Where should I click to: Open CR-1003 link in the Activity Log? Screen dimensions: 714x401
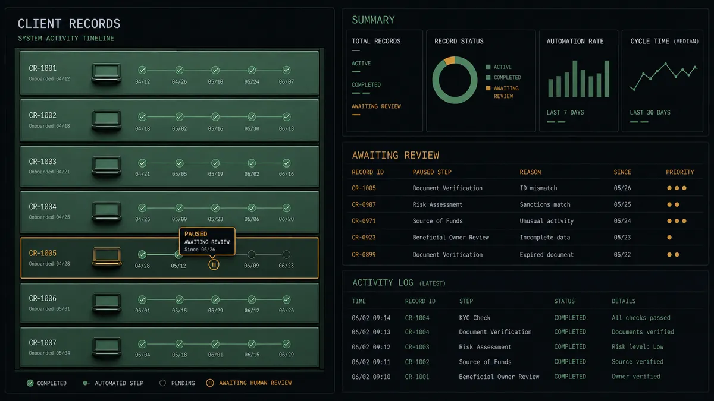(x=417, y=347)
